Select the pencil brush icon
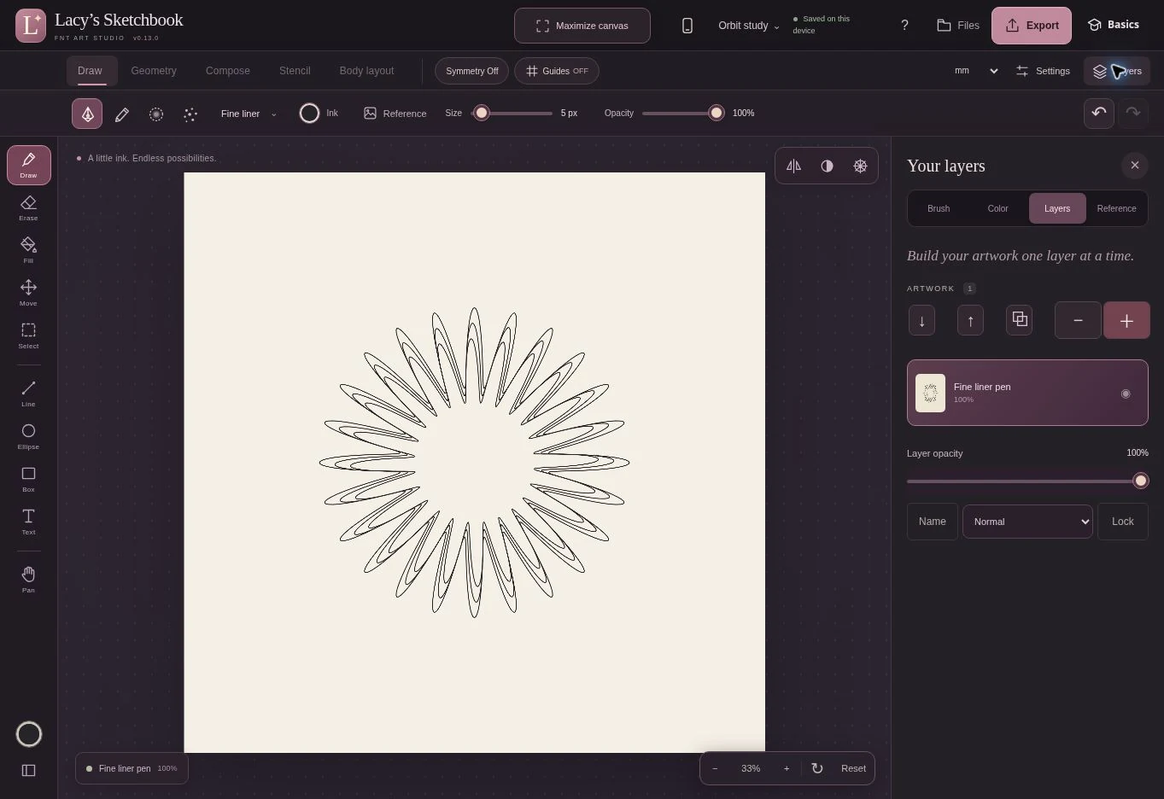 click(122, 114)
